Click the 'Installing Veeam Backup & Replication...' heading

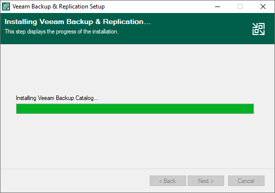click(x=77, y=21)
